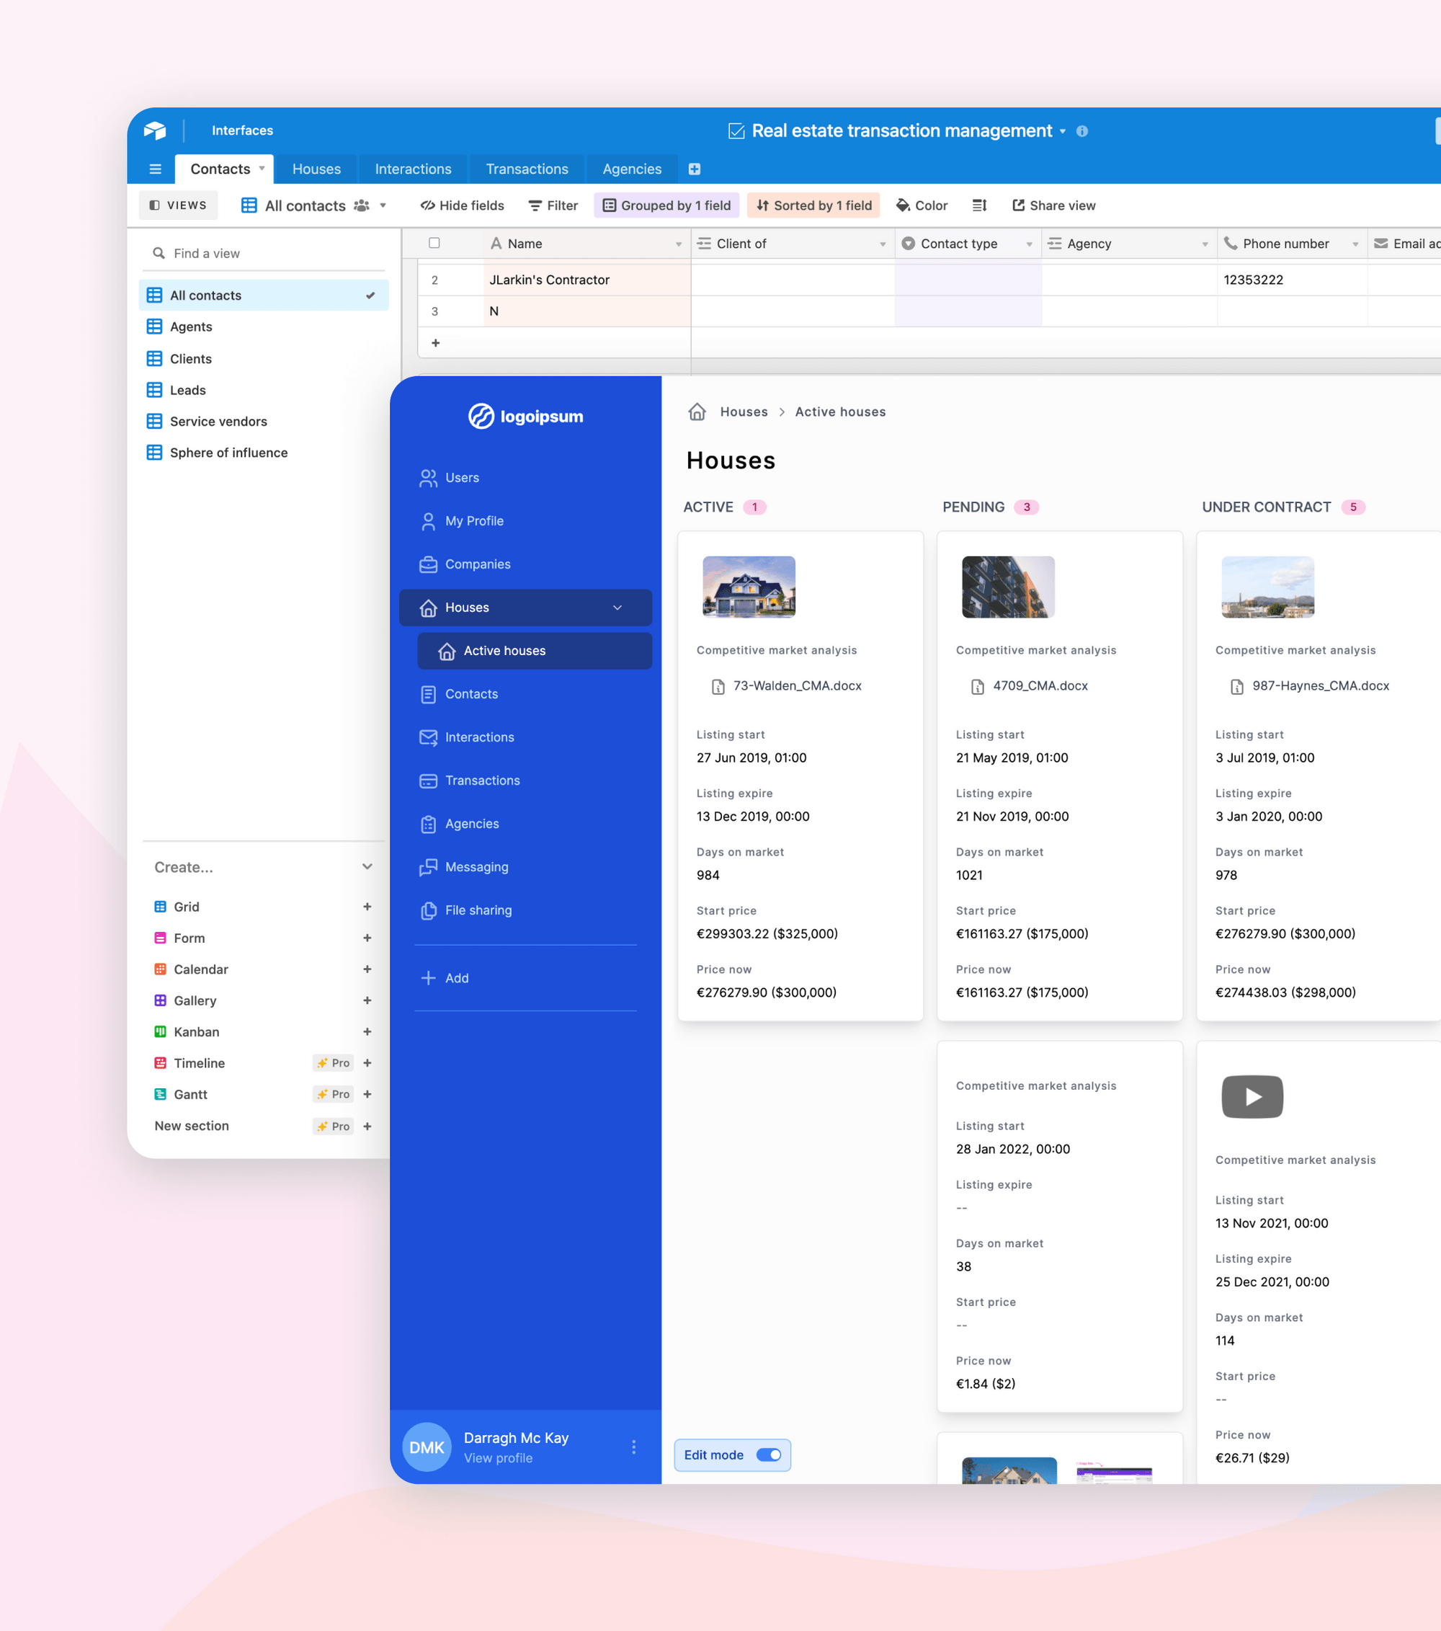Viewport: 1441px width, 1631px height.
Task: Click the plus icon to add a new tab
Action: tap(693, 169)
